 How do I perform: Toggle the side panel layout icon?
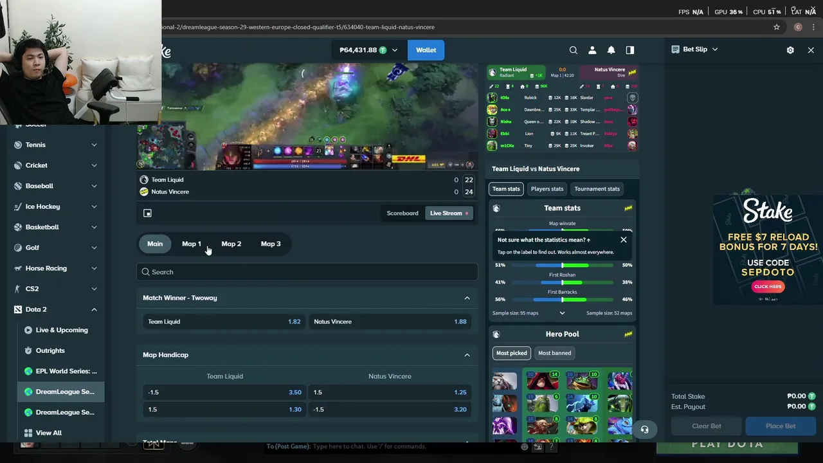click(x=630, y=50)
